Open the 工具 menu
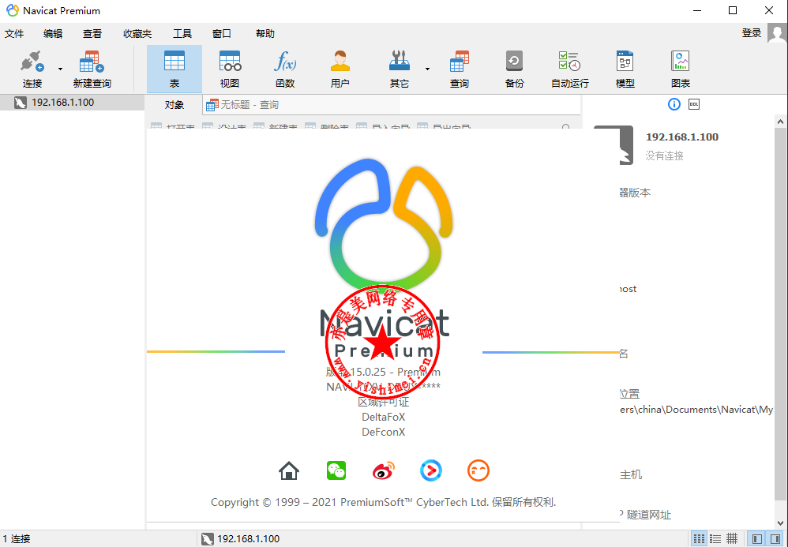Image resolution: width=788 pixels, height=547 pixels. click(182, 34)
